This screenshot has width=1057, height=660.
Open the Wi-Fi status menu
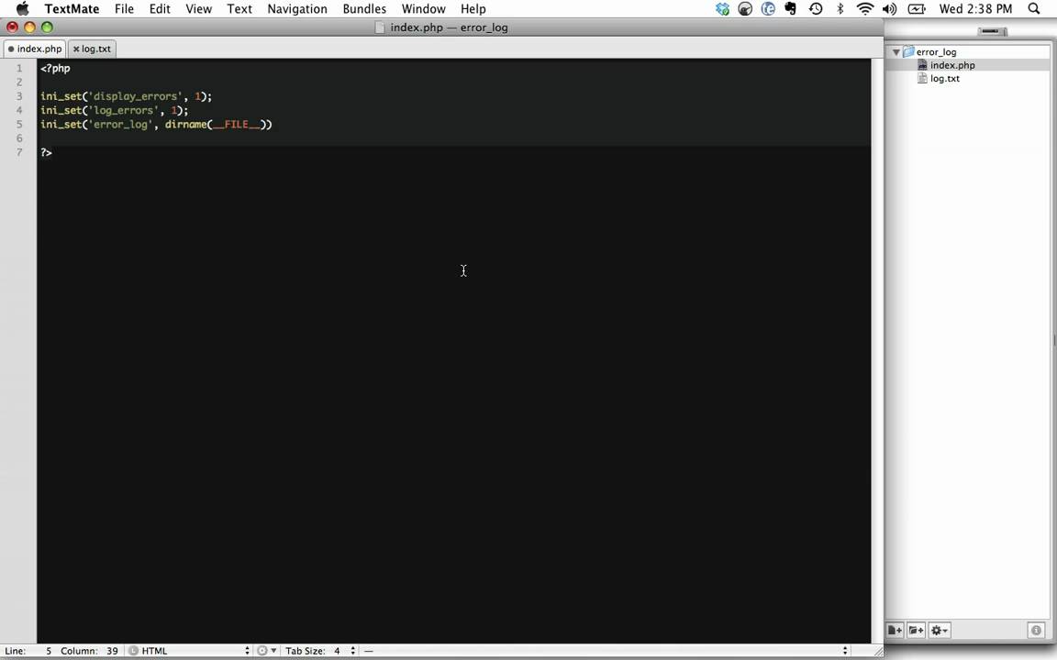[865, 9]
